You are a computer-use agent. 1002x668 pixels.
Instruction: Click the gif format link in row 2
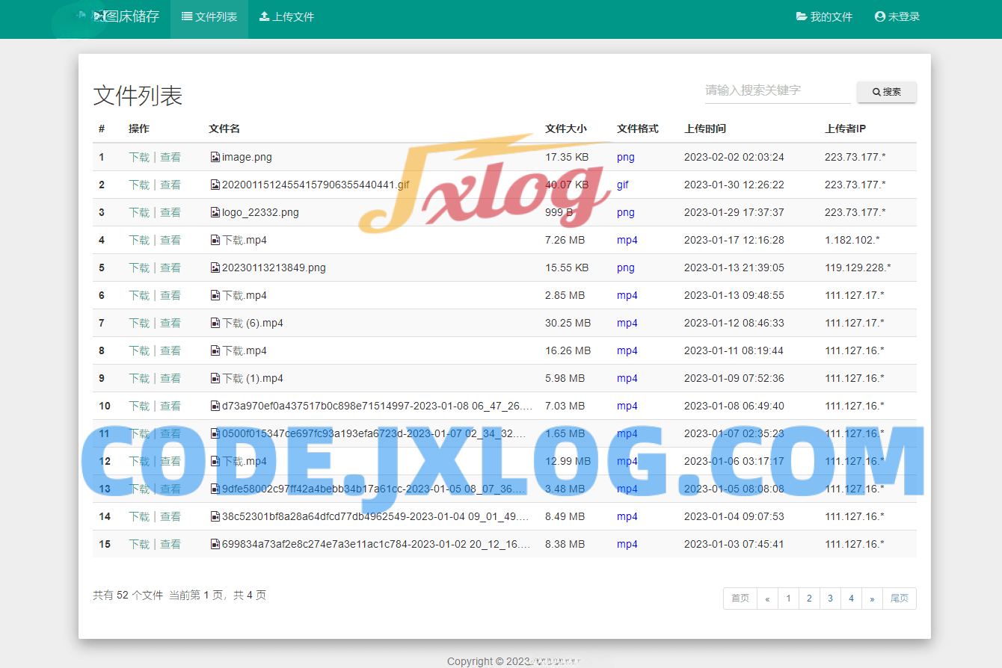pyautogui.click(x=623, y=185)
